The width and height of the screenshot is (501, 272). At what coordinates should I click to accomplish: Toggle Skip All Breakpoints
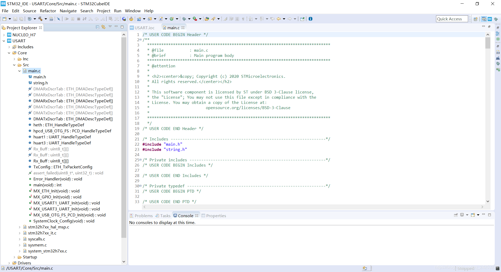click(58, 19)
